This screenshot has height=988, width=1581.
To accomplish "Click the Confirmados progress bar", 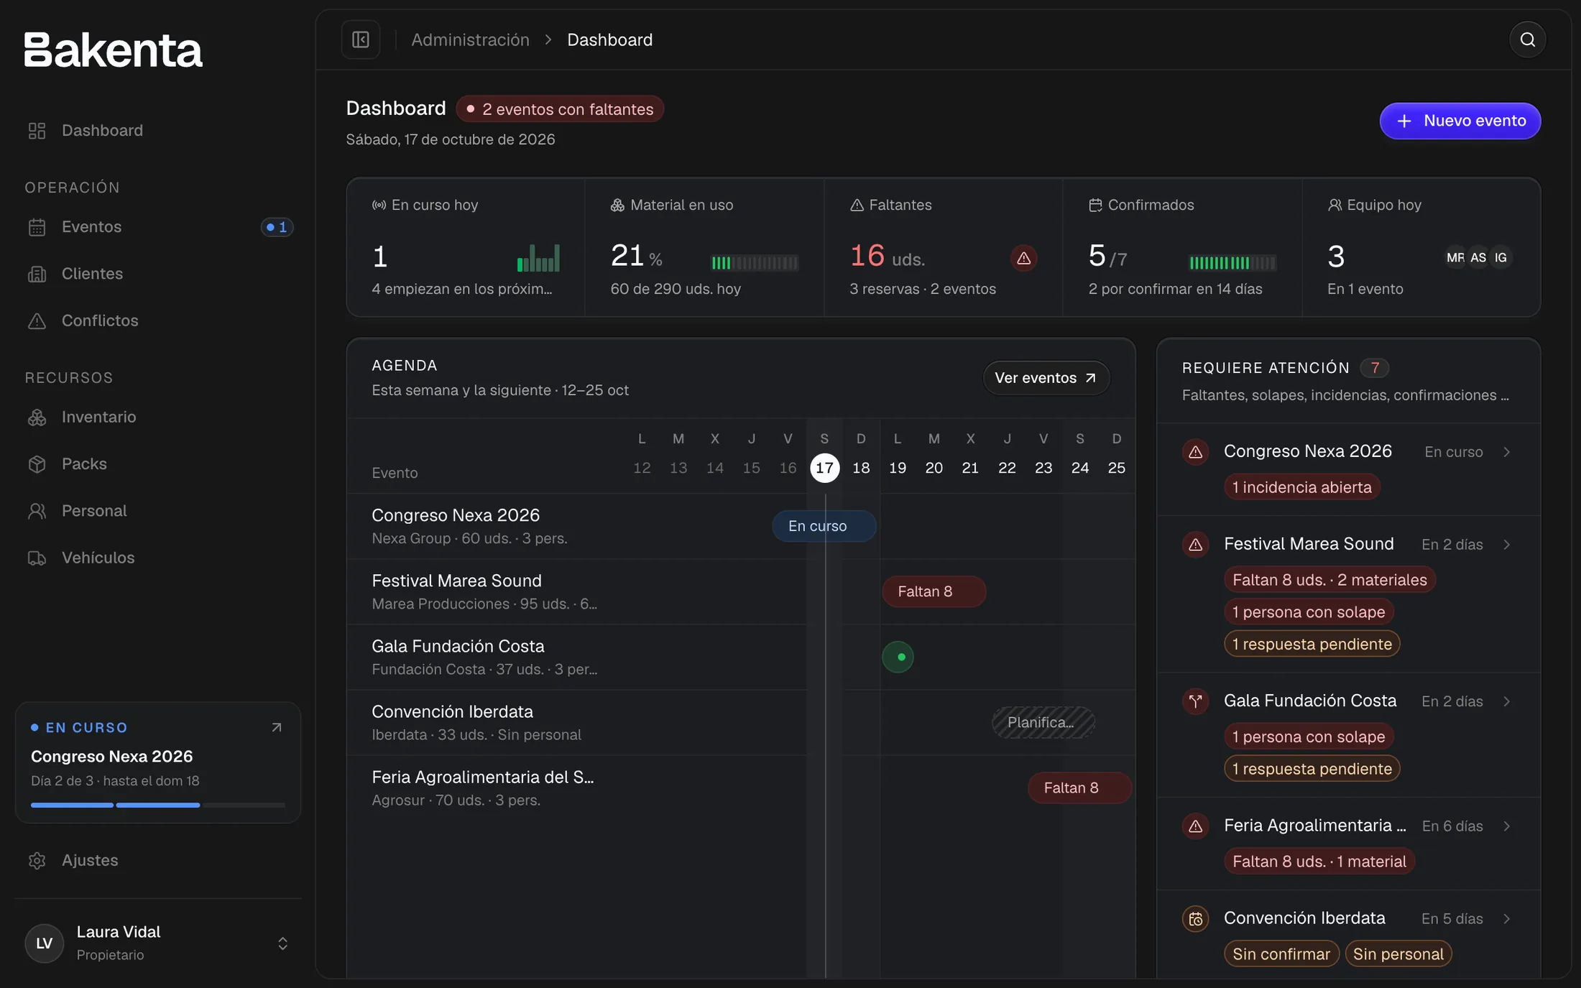I will coord(1232,263).
